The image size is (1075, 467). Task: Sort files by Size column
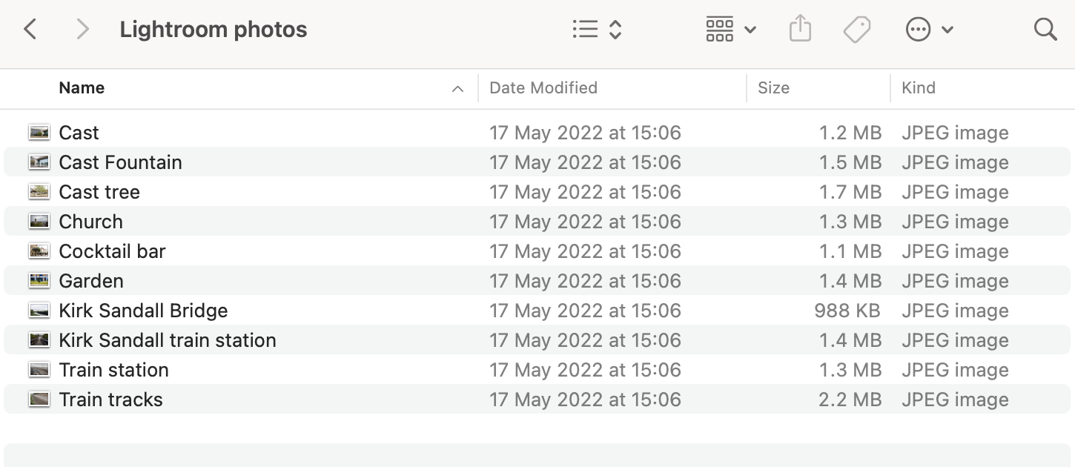[773, 88]
